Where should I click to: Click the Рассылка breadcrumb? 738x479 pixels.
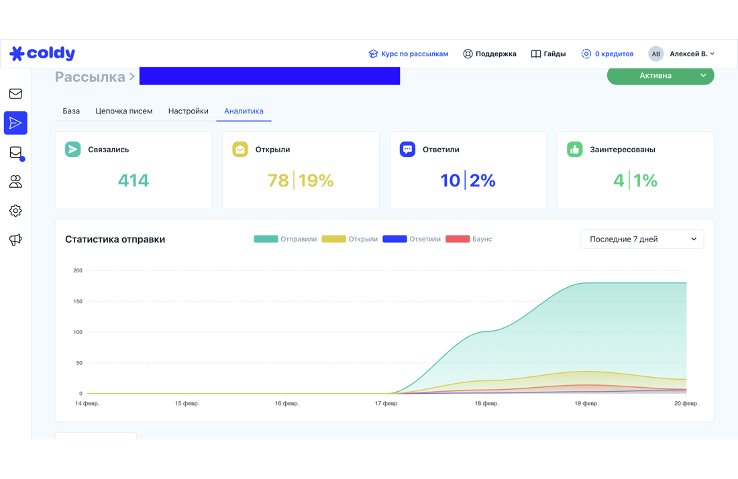(90, 76)
